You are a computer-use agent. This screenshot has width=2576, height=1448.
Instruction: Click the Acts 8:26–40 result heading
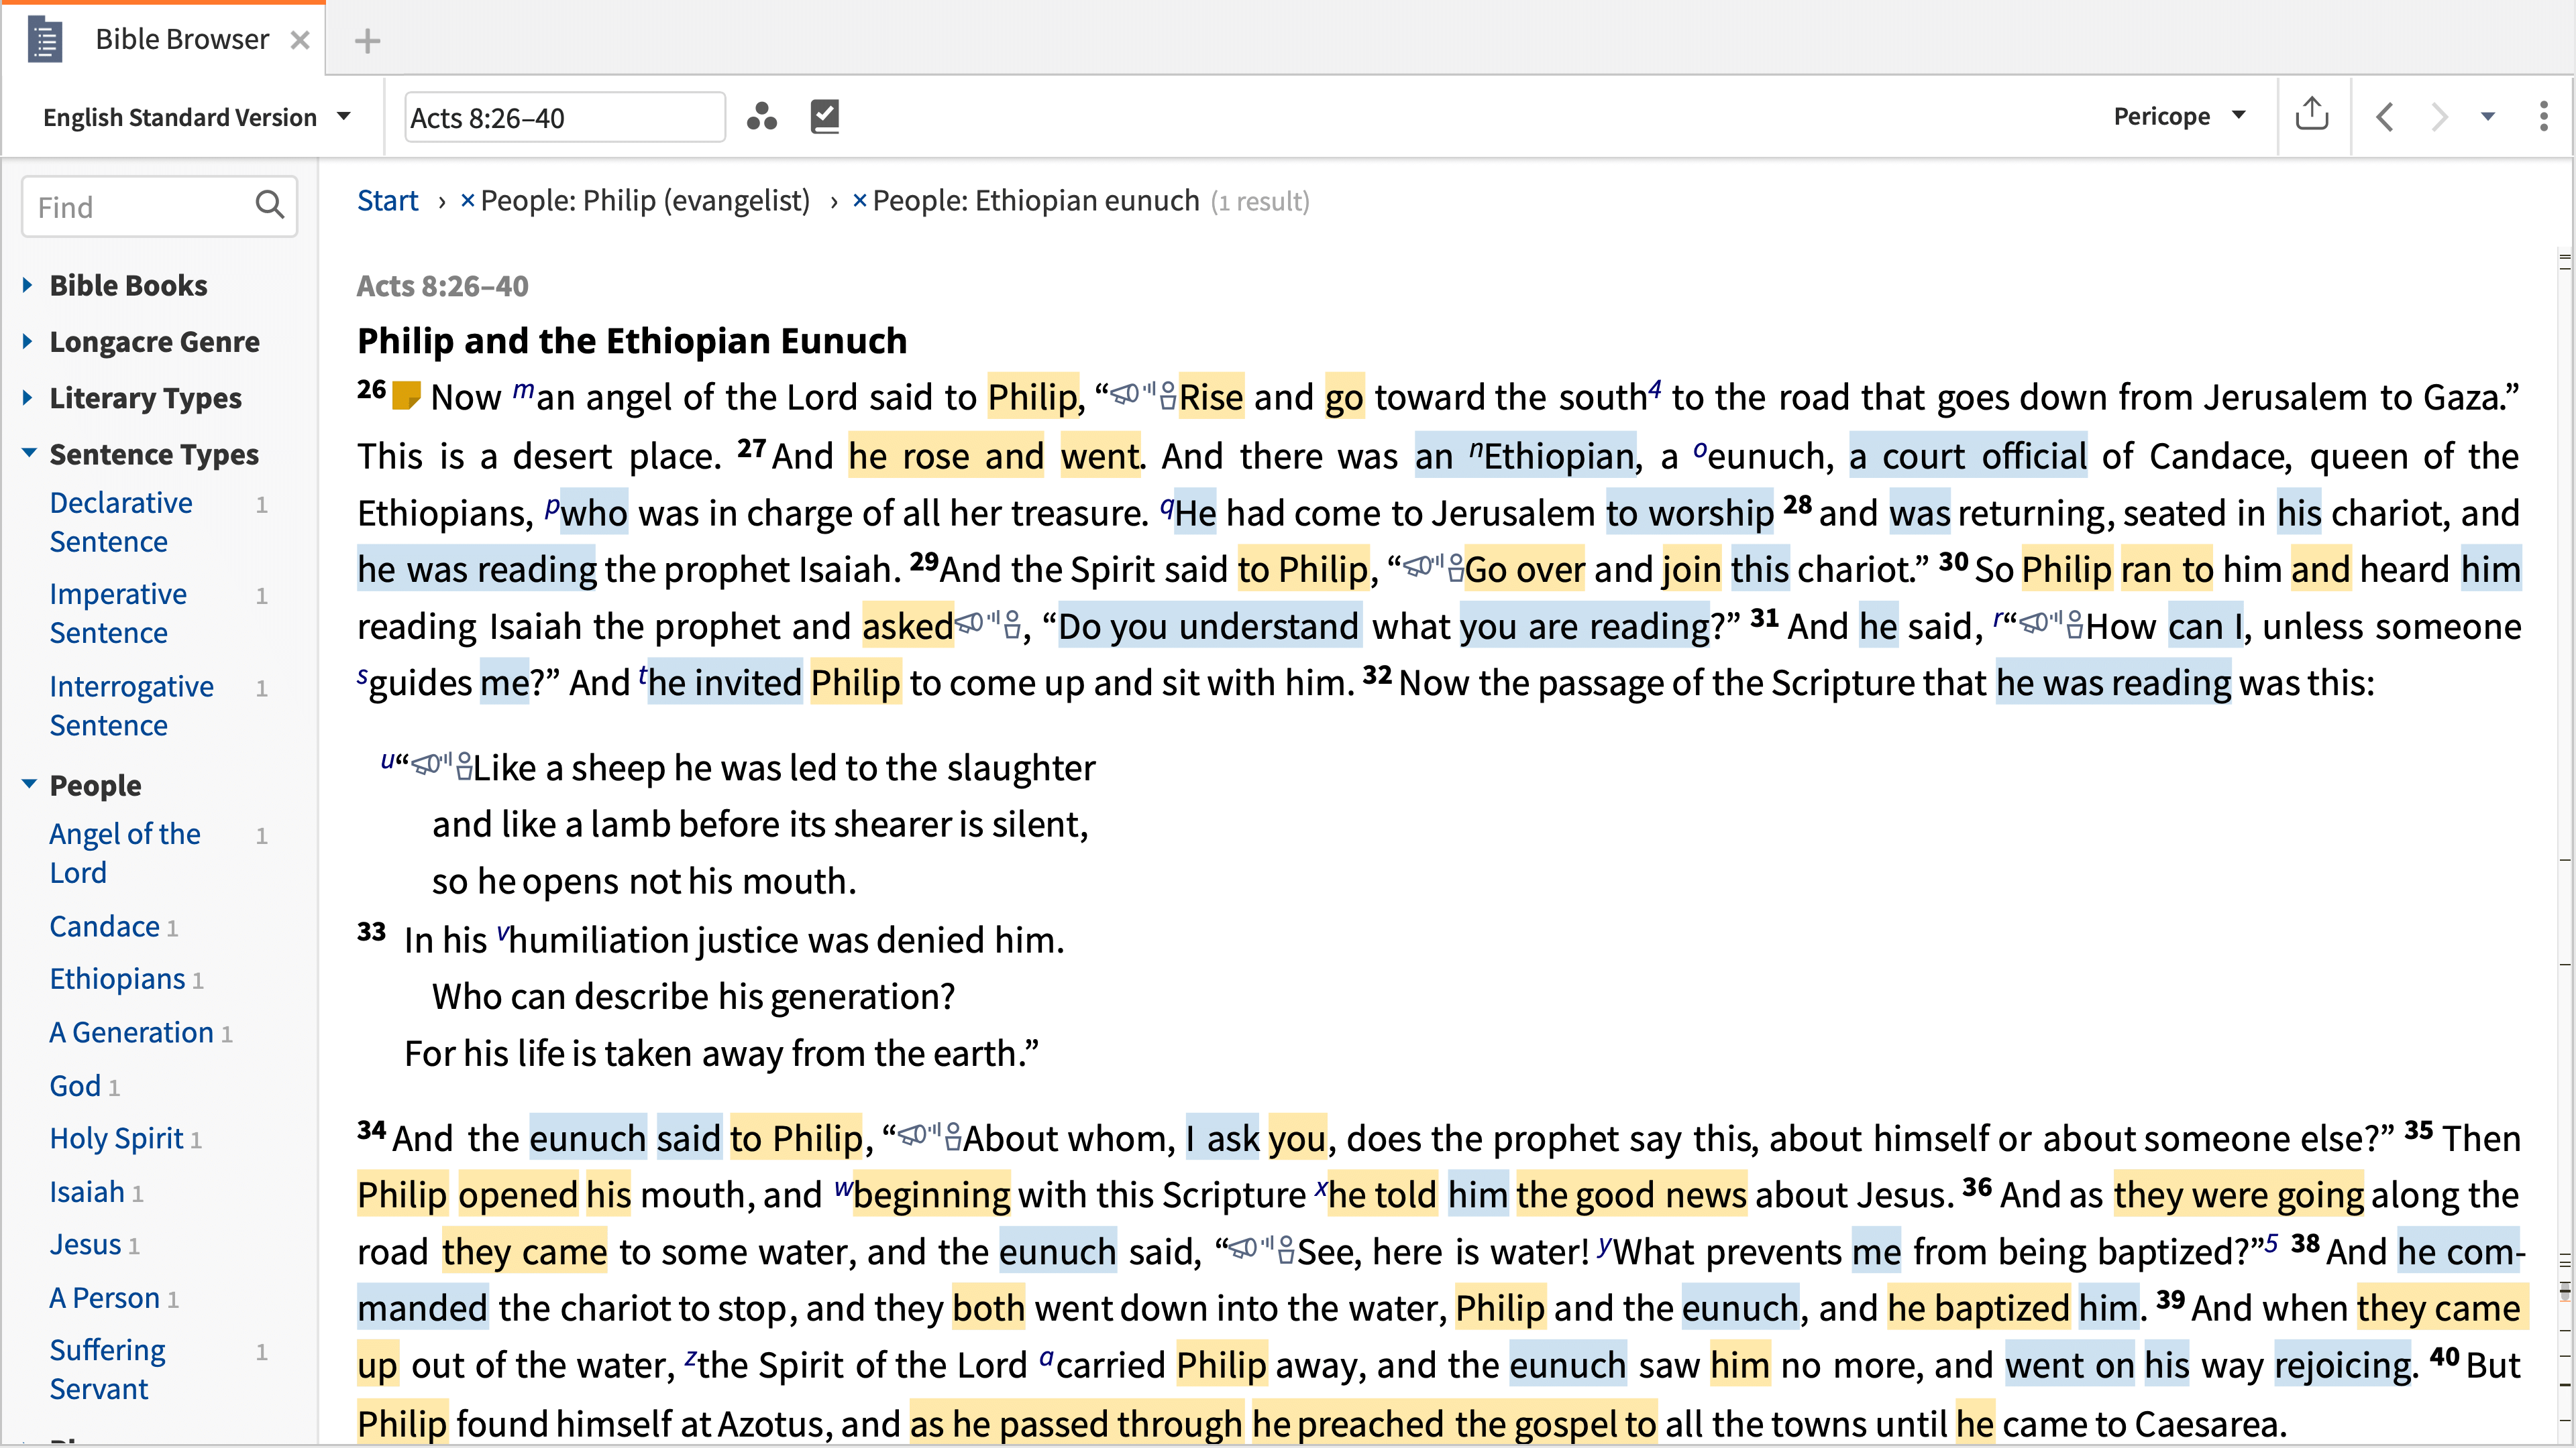point(443,286)
